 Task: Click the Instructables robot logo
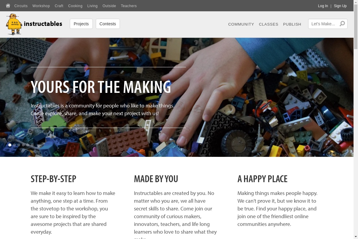pos(14,24)
